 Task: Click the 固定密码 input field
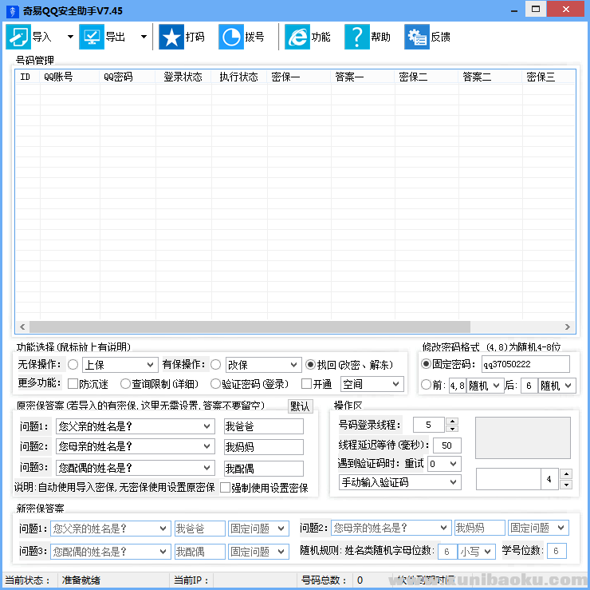pyautogui.click(x=525, y=365)
